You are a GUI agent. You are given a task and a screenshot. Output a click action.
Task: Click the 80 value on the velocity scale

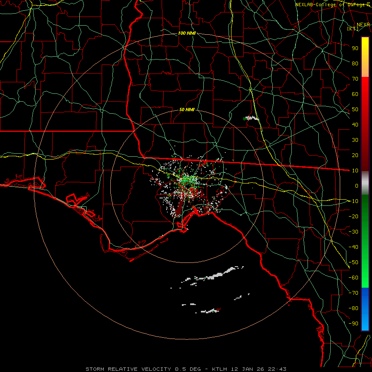pos(355,63)
